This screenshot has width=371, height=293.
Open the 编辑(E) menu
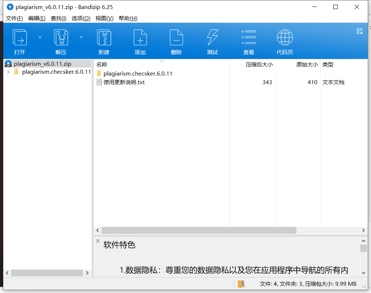tap(37, 18)
